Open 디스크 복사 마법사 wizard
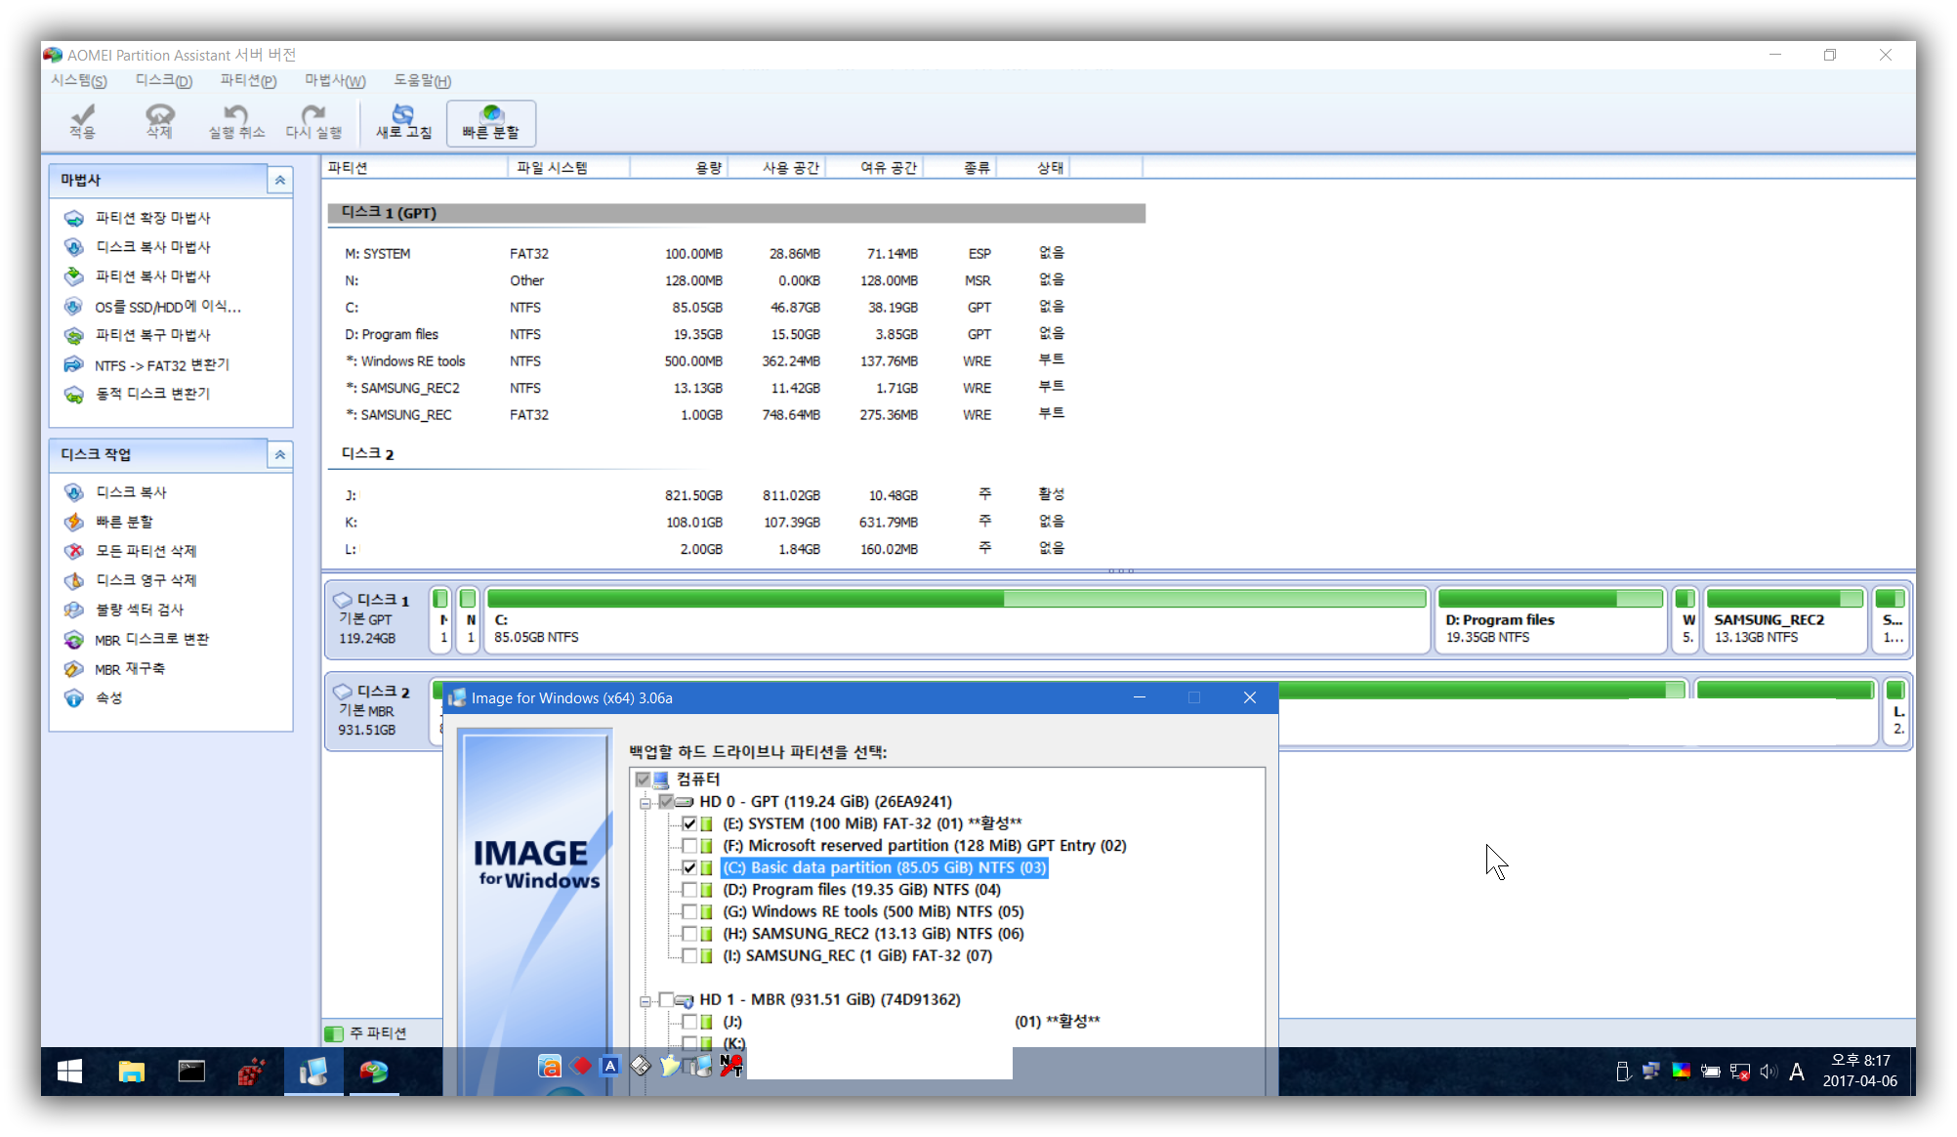Screen dimensions: 1957x1137 (x=152, y=247)
